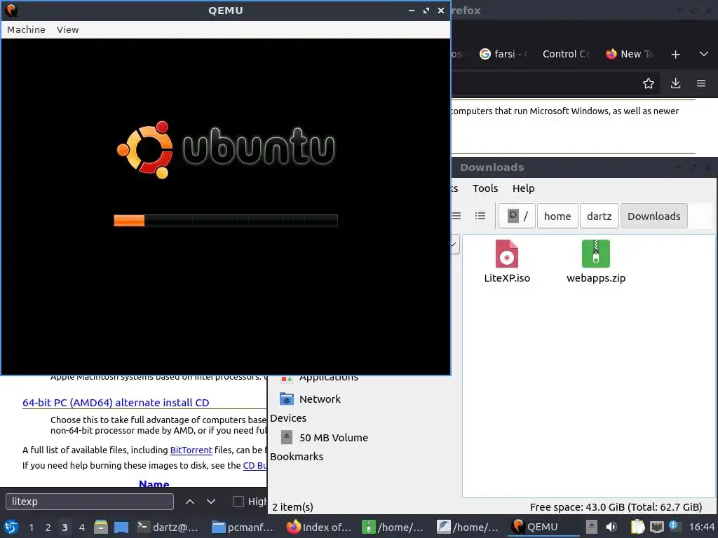Viewport: 718px width, 538px height.
Task: Select the LiteXP.iso file icon
Action: [507, 254]
